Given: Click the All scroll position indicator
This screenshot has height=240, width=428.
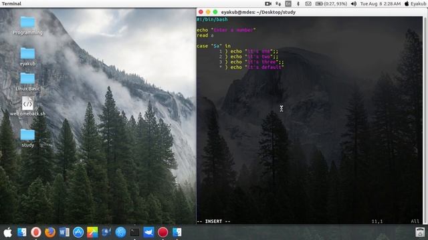Looking at the screenshot, I should (415, 221).
